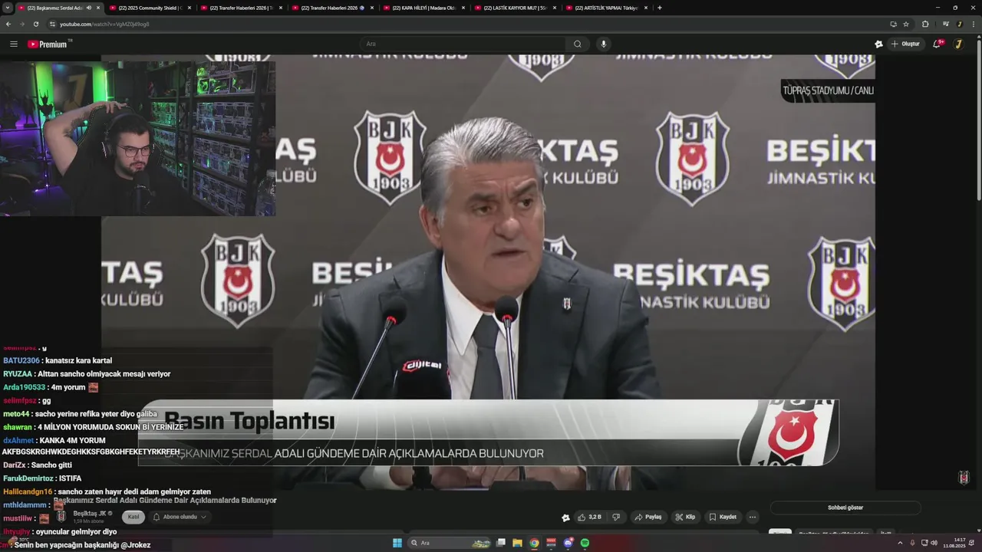This screenshot has height=552, width=982.
Task: Click the super thanks icon beside like
Action: [x=565, y=517]
